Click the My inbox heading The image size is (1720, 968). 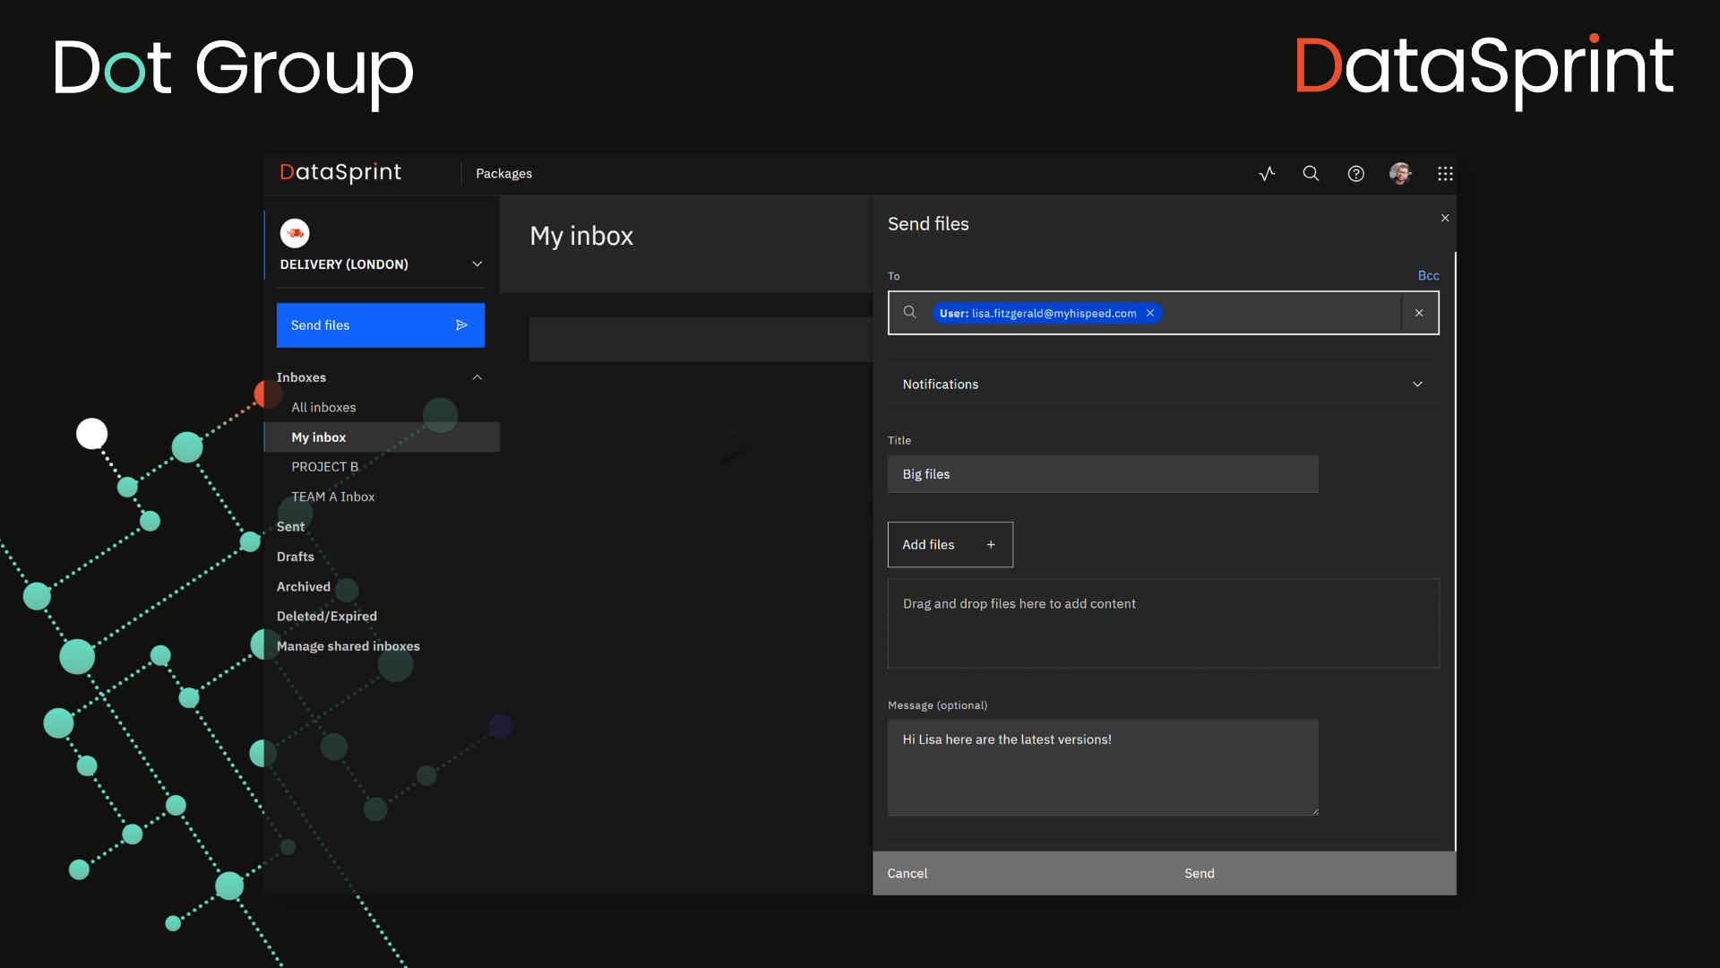581,236
